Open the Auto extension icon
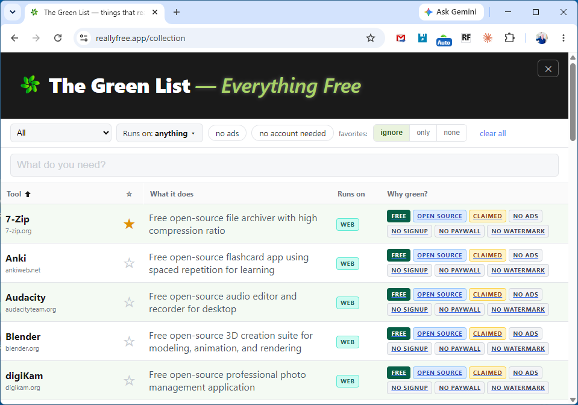Viewport: 578px width, 405px height. [444, 40]
